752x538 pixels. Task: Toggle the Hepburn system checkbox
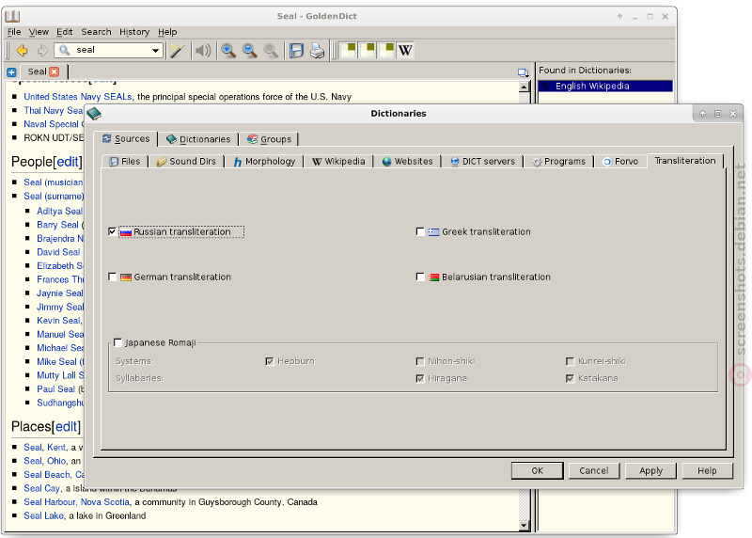point(270,361)
